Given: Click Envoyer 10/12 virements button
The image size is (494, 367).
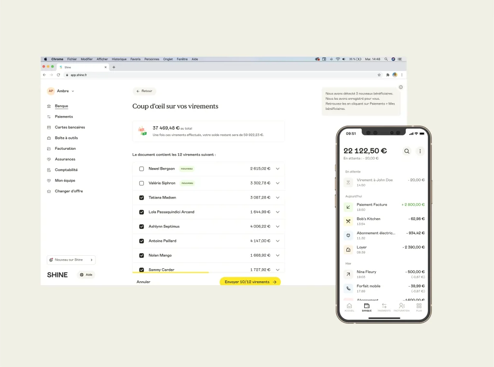Looking at the screenshot, I should [250, 282].
